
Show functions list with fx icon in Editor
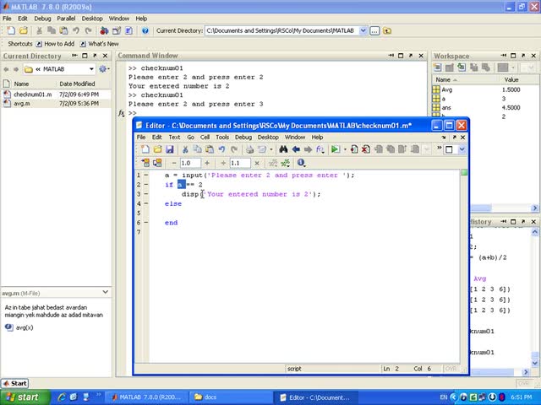[x=320, y=149]
